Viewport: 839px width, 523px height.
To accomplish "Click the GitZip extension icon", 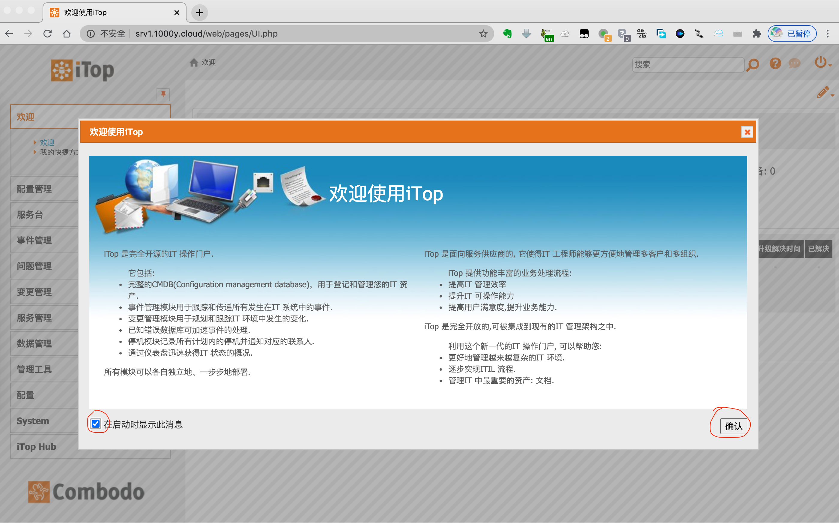I will [x=642, y=34].
